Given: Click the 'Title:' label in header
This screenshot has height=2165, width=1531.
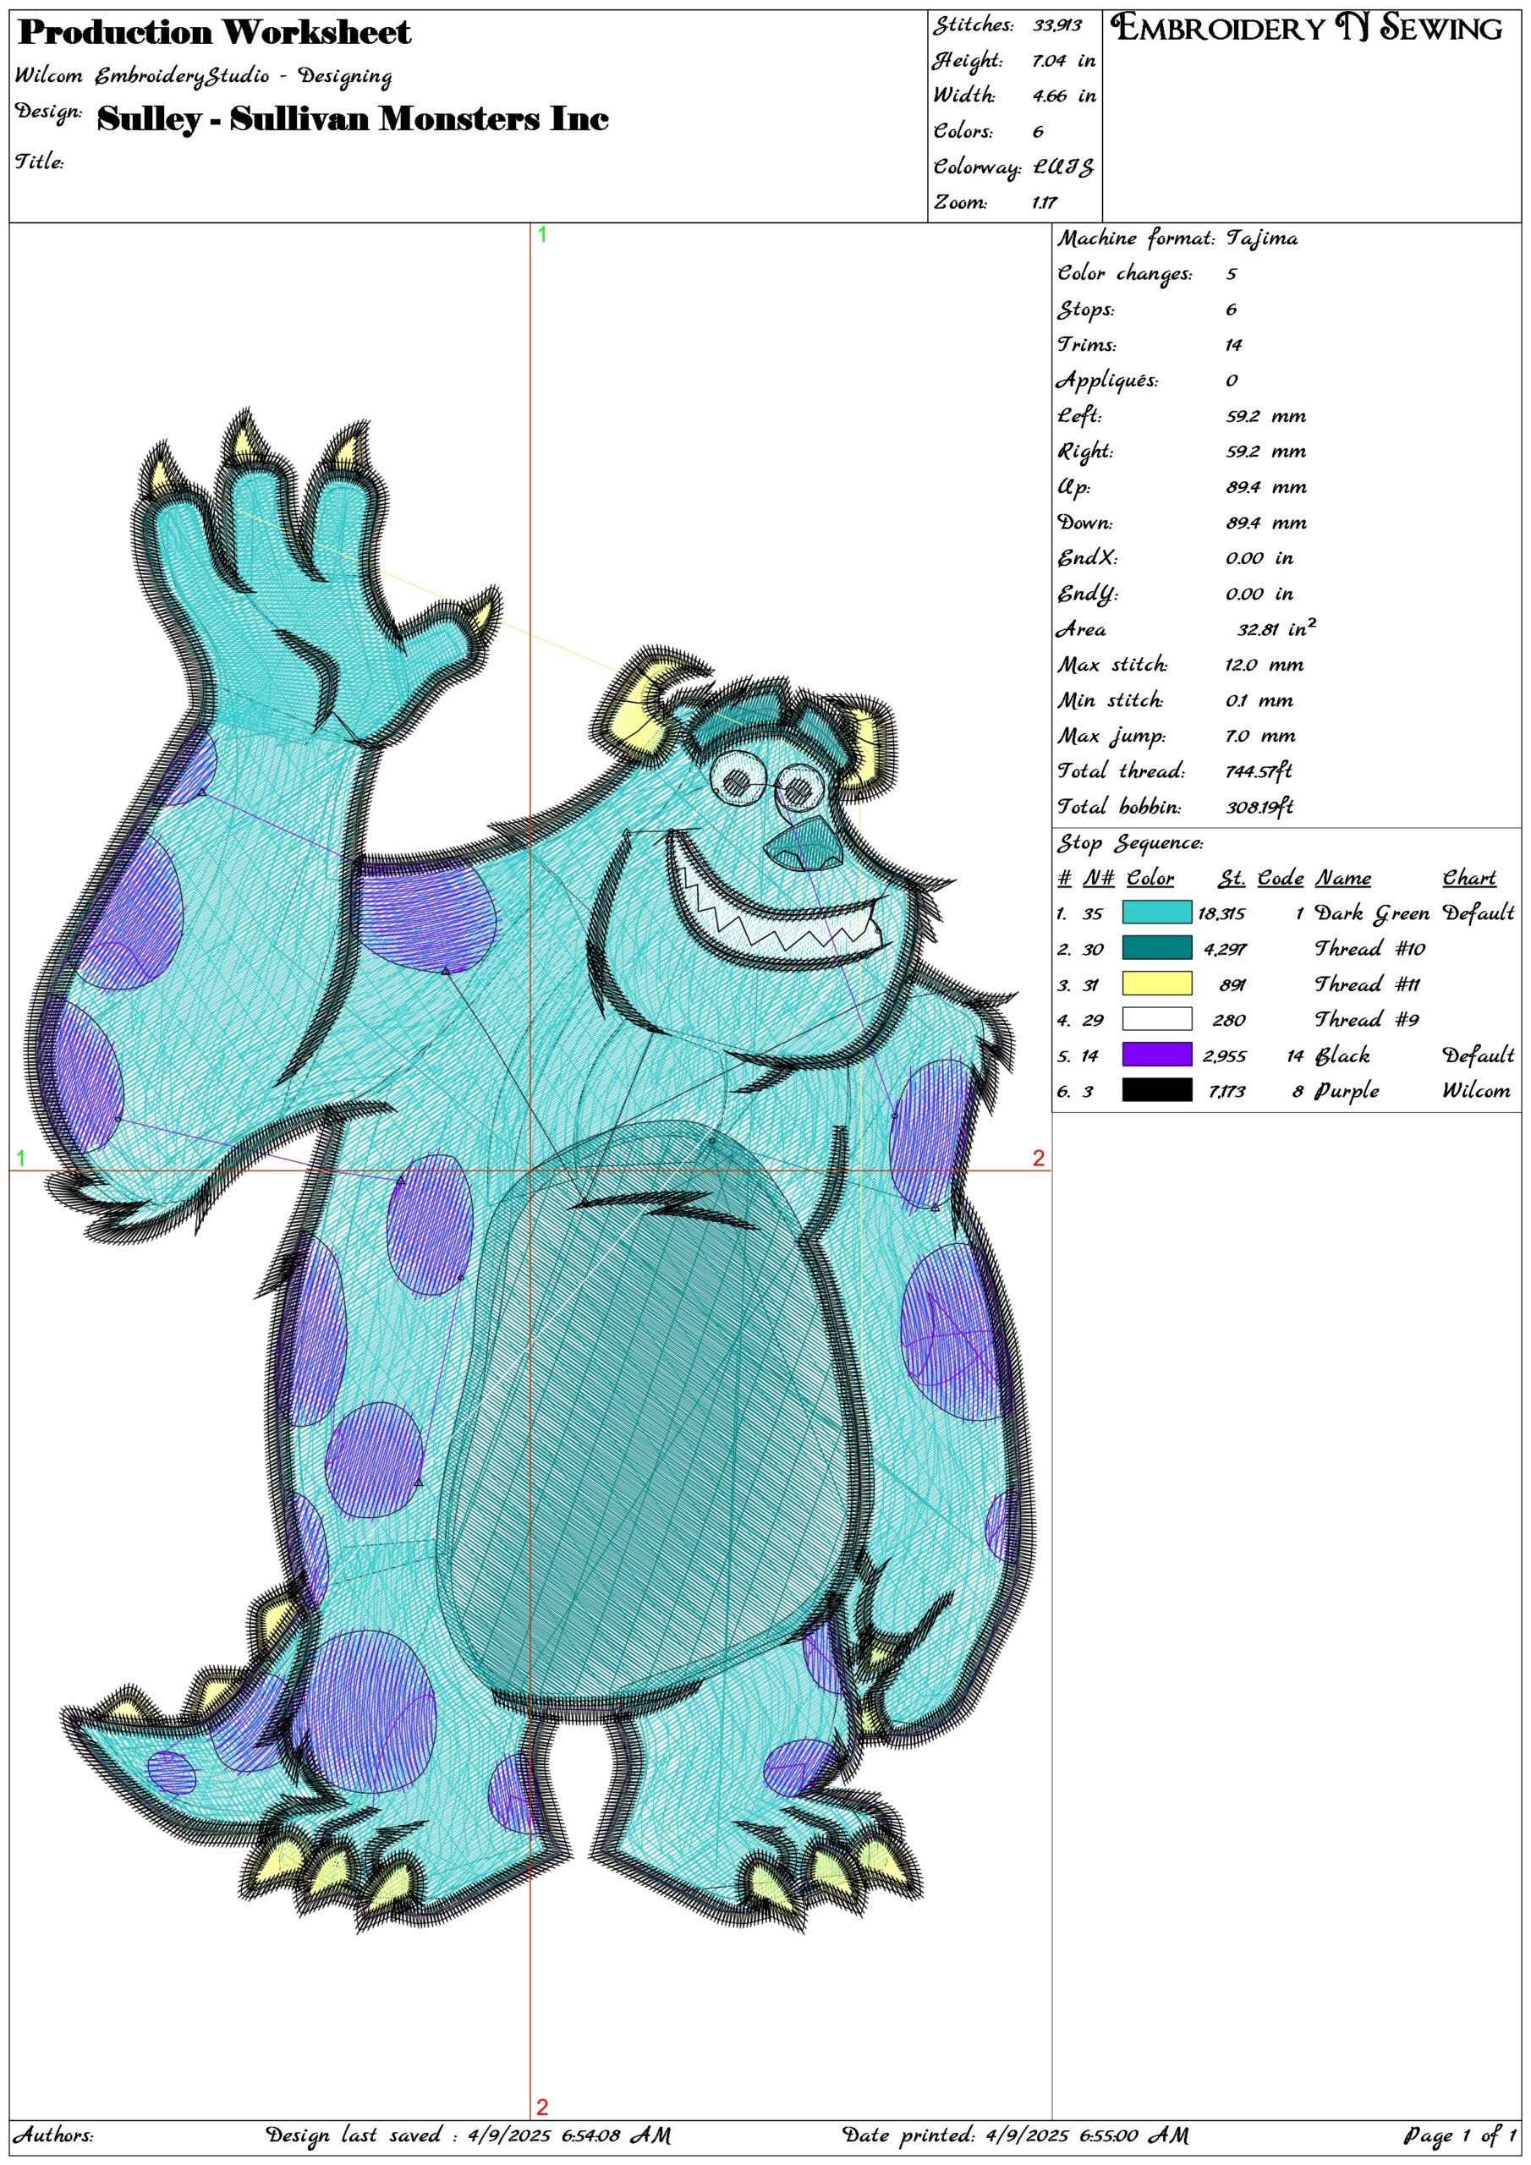Looking at the screenshot, I should coord(40,162).
